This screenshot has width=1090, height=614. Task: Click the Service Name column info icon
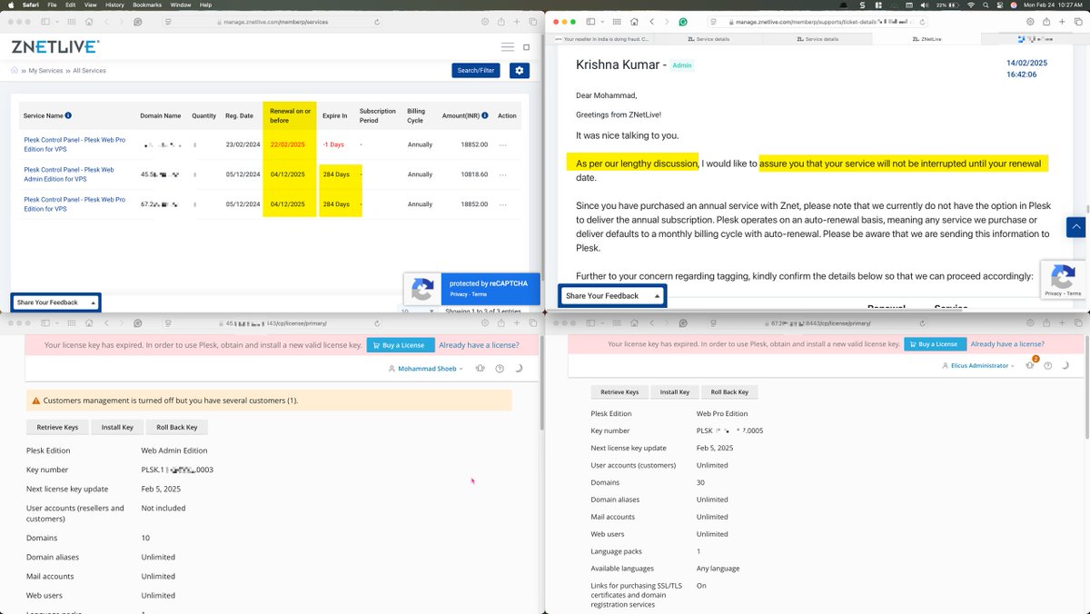[x=69, y=115]
